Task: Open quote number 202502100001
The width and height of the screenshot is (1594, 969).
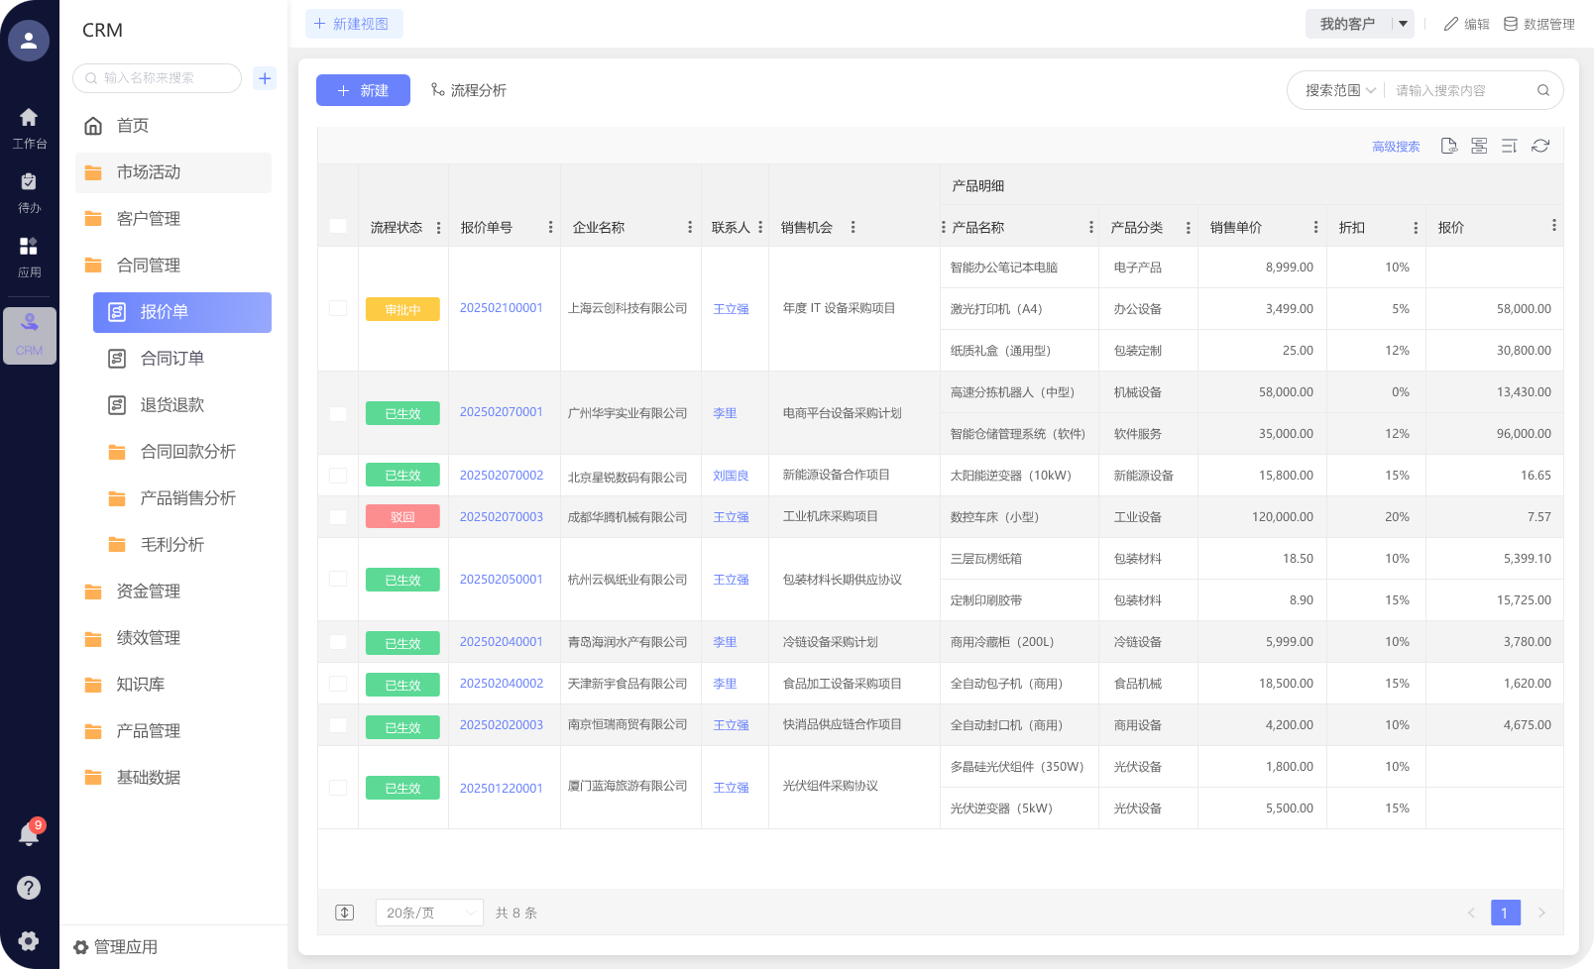Action: tap(501, 308)
